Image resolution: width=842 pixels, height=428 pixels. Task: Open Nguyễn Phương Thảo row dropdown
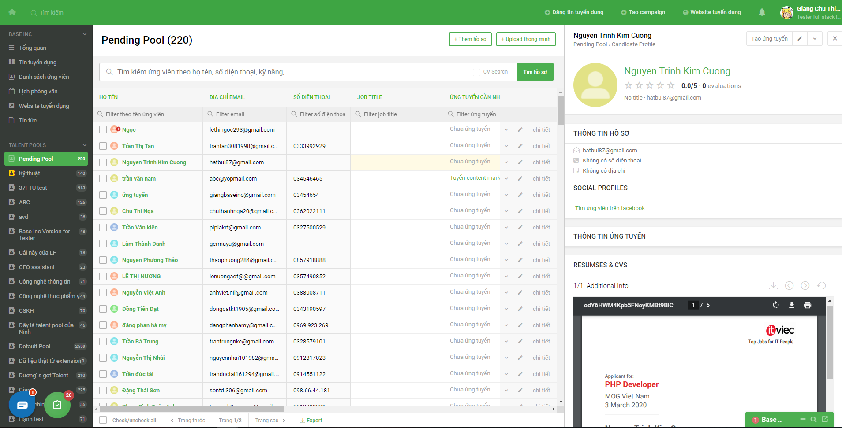point(506,260)
